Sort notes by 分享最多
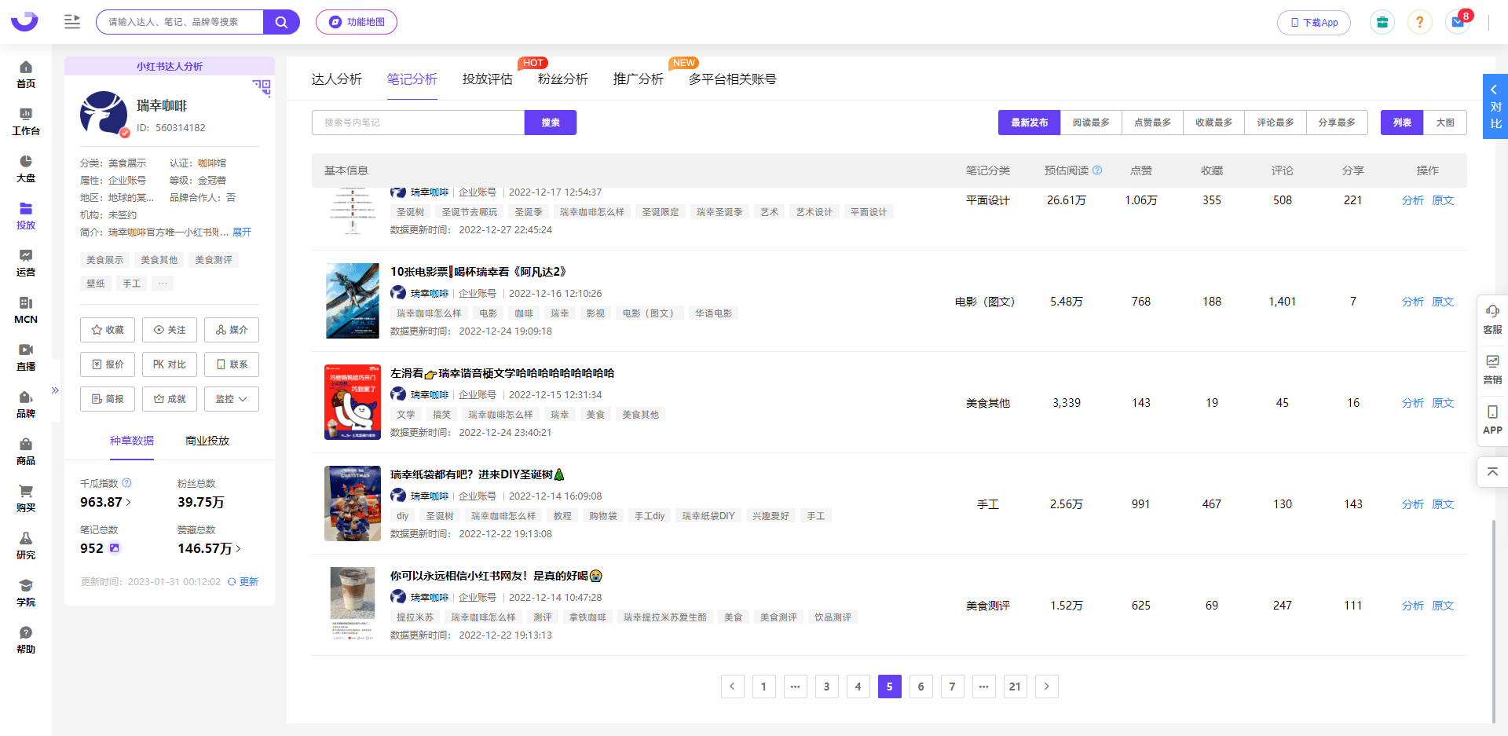 (1337, 123)
